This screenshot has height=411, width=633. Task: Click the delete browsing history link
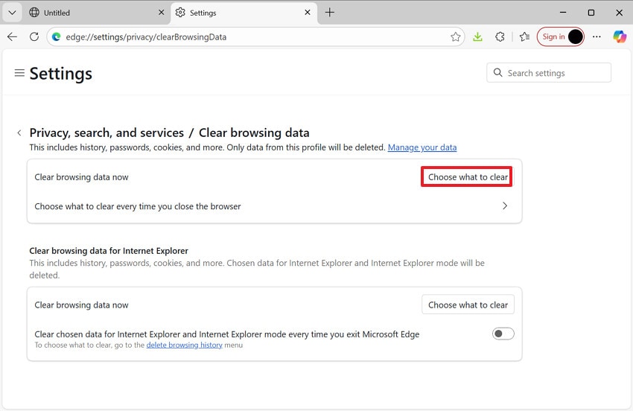pyautogui.click(x=184, y=345)
